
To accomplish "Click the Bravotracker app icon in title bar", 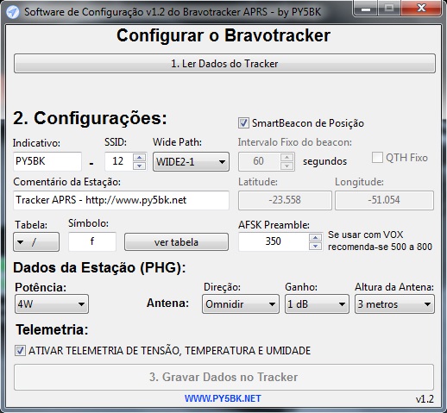I will click(13, 12).
